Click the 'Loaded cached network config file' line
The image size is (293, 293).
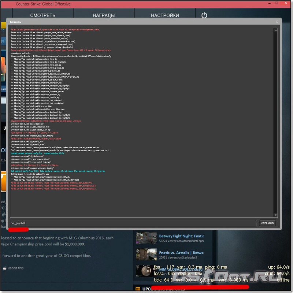pyautogui.click(x=38, y=153)
